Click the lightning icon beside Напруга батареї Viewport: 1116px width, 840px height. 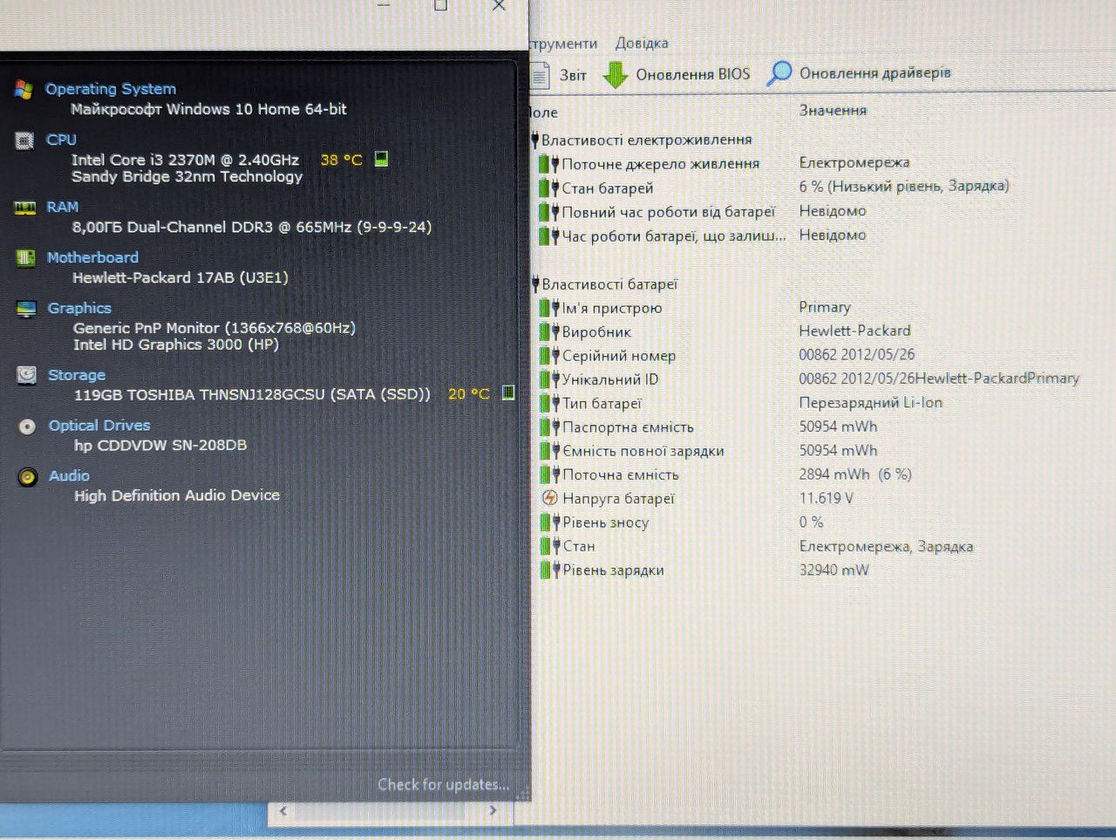[x=550, y=498]
